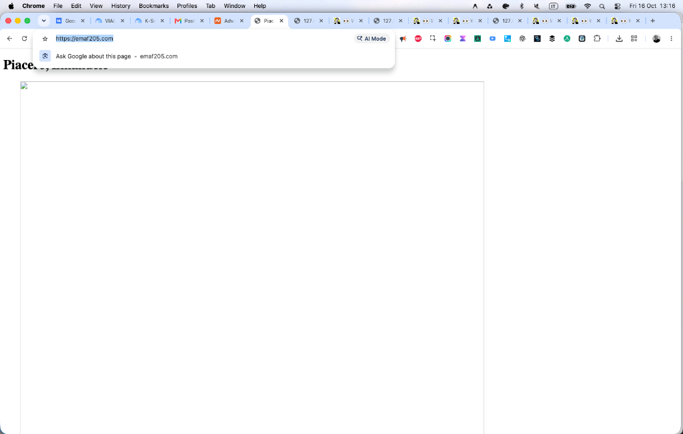Open the Extensions puzzle-piece menu
The width and height of the screenshot is (683, 434).
(x=597, y=38)
